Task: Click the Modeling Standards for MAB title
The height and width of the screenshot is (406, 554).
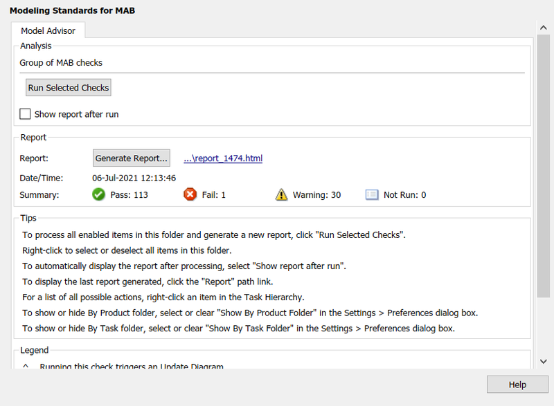Action: pyautogui.click(x=73, y=10)
